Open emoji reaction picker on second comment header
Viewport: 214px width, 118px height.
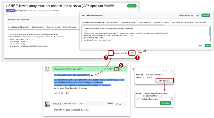click(x=120, y=104)
